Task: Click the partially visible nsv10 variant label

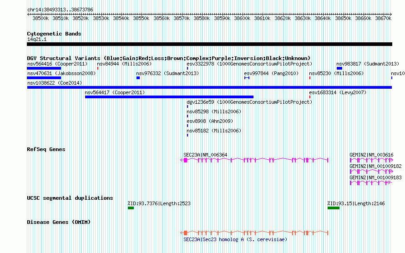Action: [x=398, y=73]
